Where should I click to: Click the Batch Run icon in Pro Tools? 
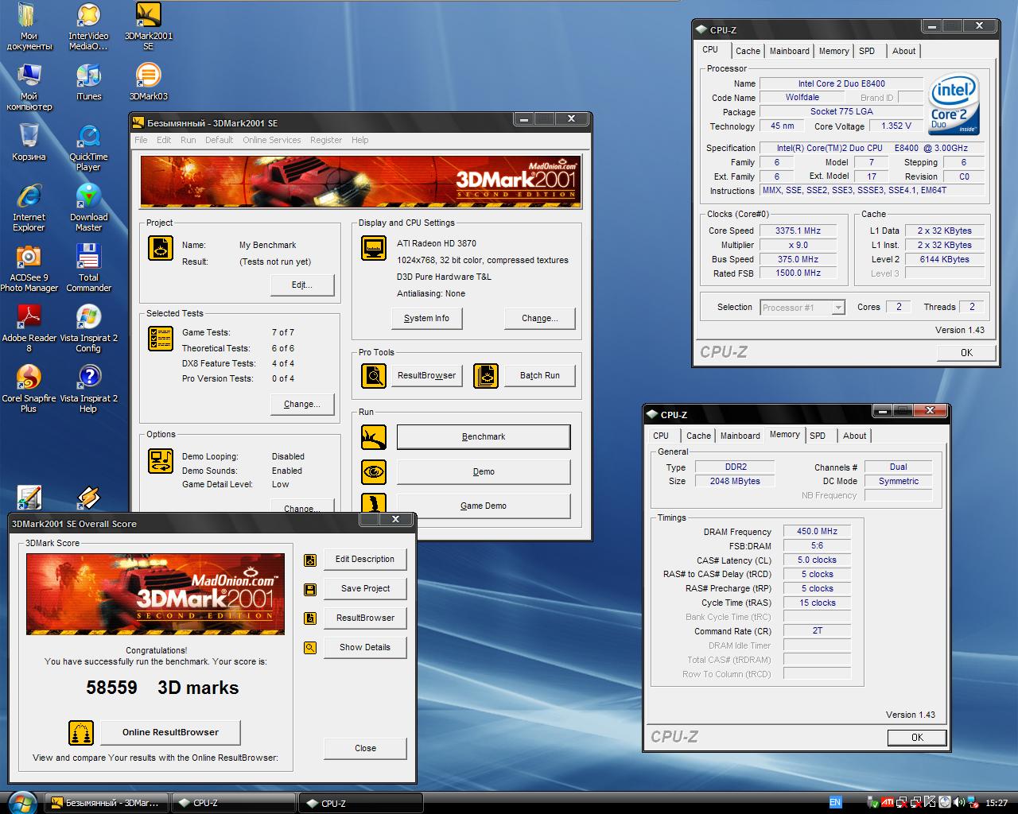[x=485, y=375]
